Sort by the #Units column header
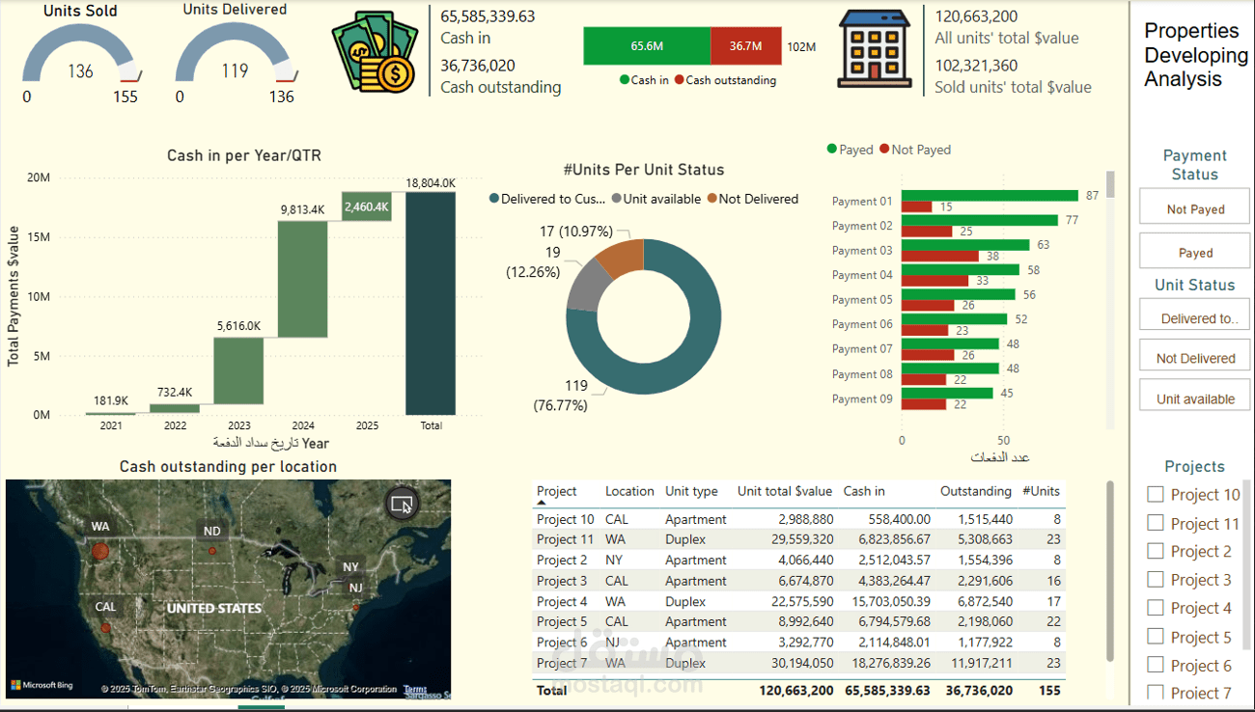1255x712 pixels. [x=1042, y=491]
